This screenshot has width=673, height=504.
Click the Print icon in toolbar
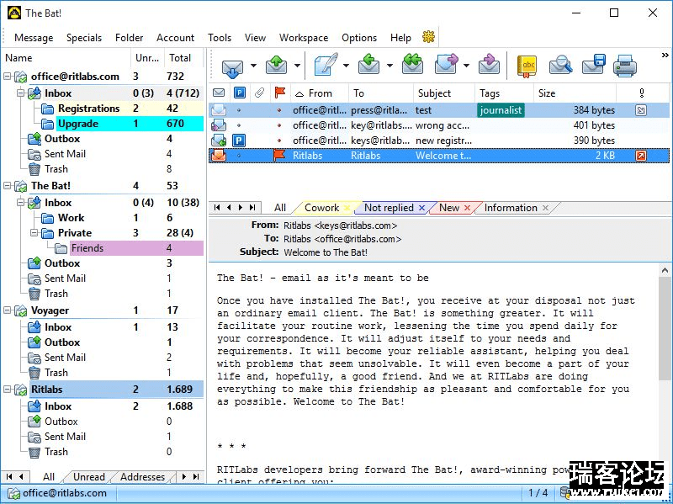click(624, 66)
